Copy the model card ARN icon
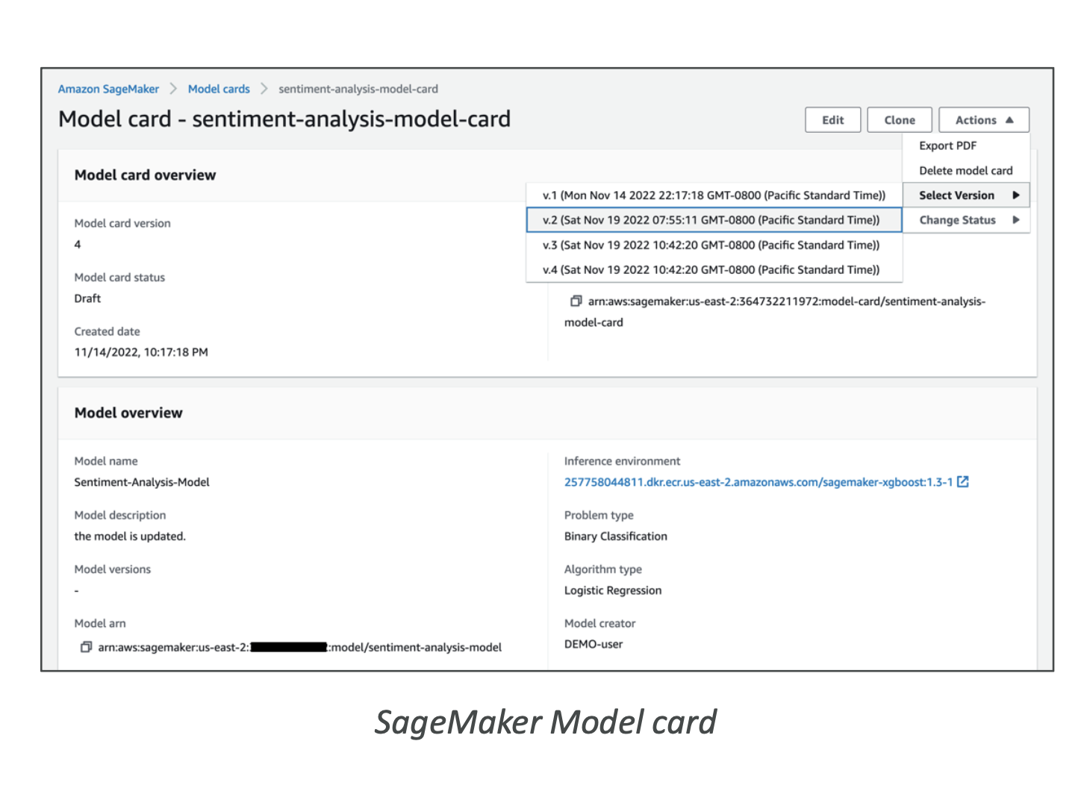The image size is (1084, 791). click(576, 301)
